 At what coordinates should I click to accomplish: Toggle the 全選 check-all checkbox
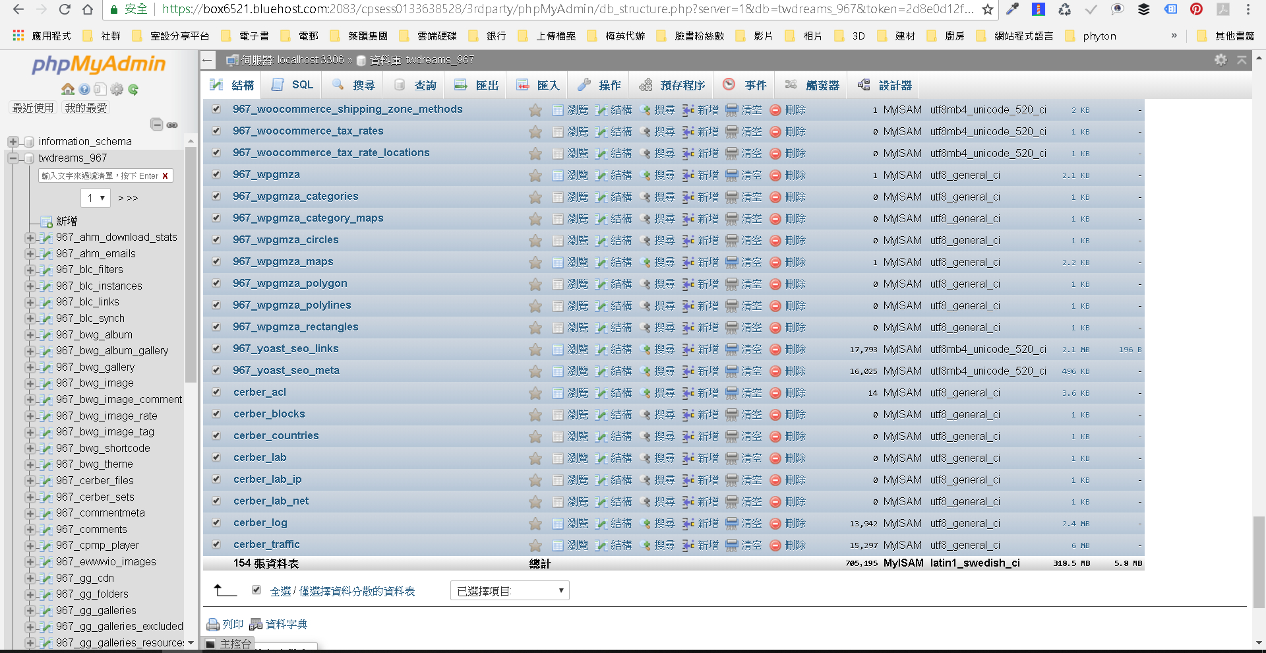[x=256, y=590]
